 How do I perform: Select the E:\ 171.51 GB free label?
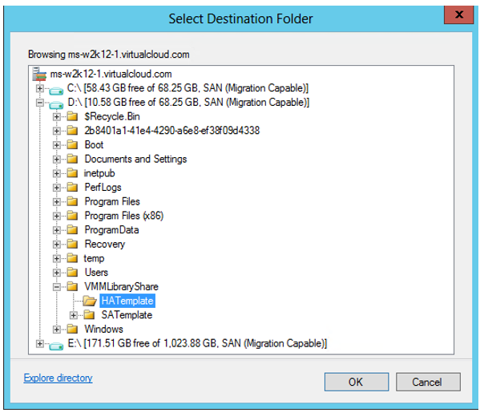click(197, 343)
